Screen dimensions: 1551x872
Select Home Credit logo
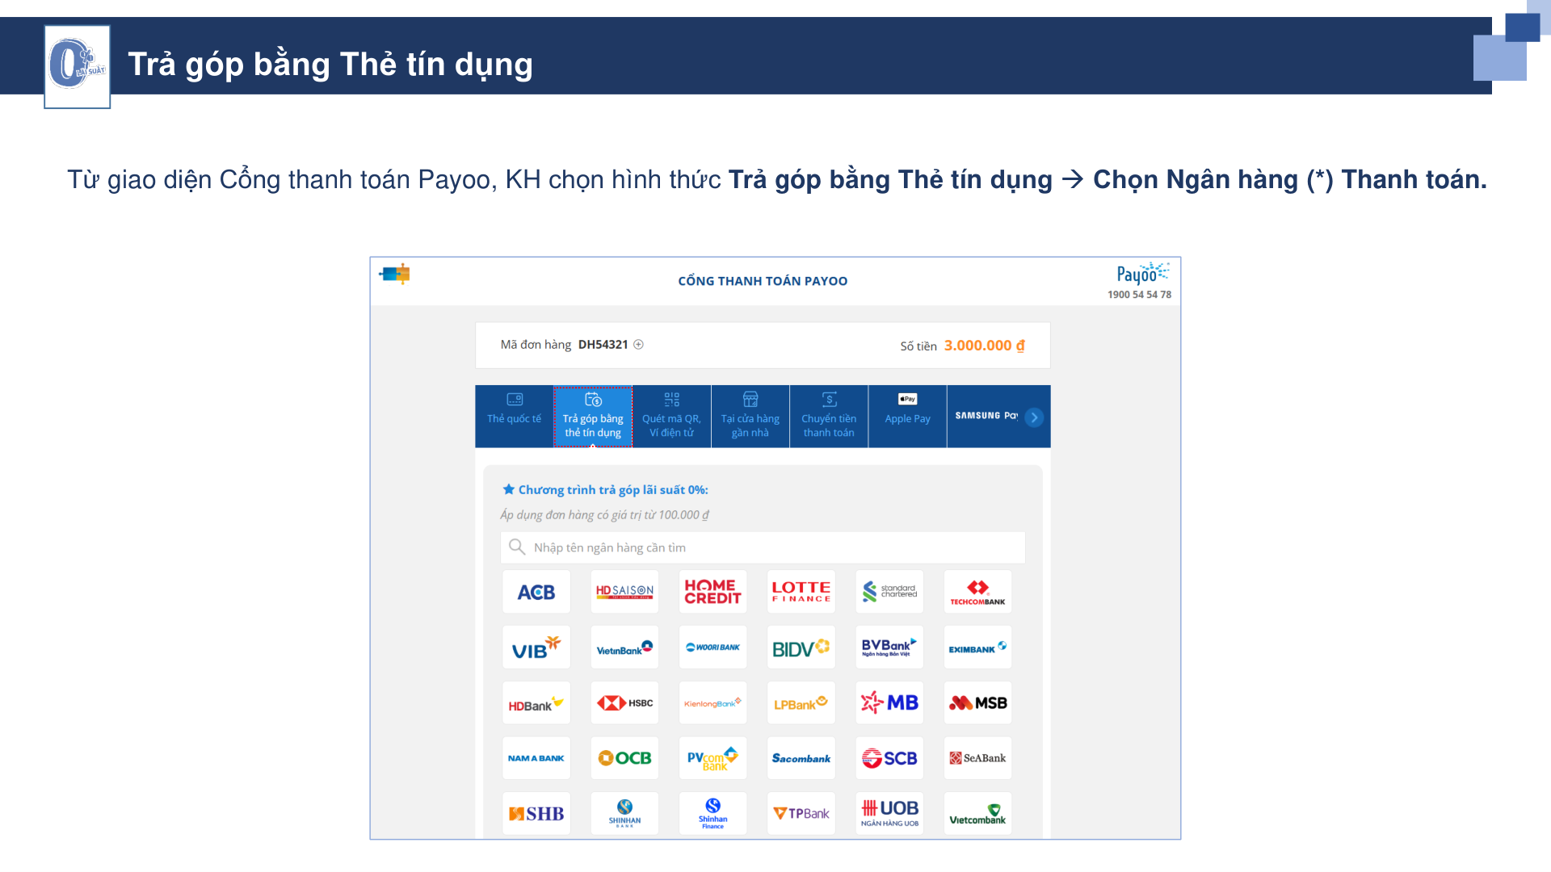712,592
